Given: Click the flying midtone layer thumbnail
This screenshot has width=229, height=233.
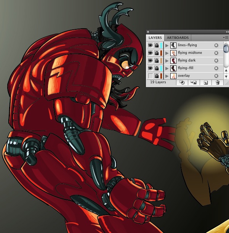Looking at the screenshot, I should pyautogui.click(x=173, y=53).
